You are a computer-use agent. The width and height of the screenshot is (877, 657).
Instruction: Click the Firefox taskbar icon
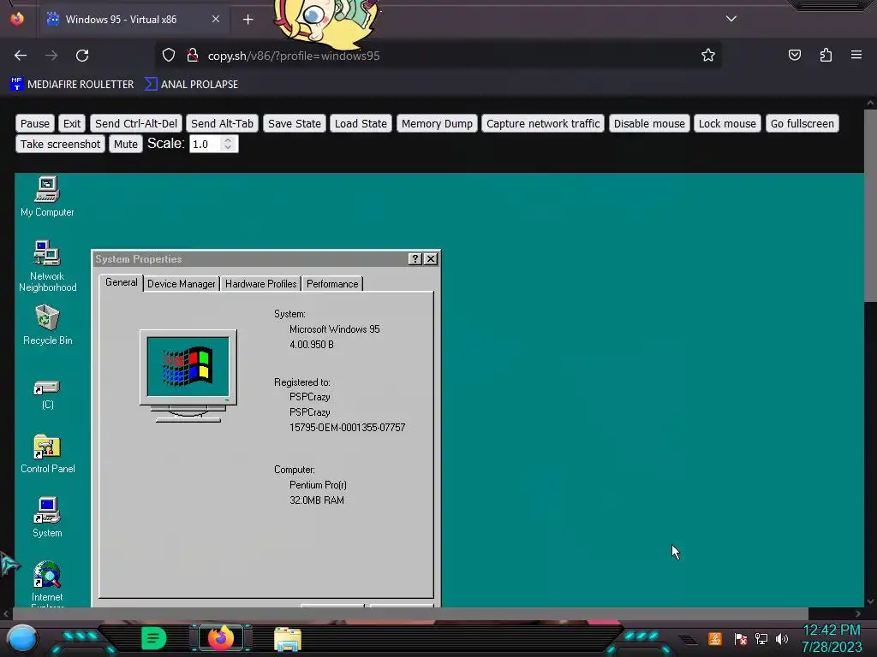(x=220, y=638)
